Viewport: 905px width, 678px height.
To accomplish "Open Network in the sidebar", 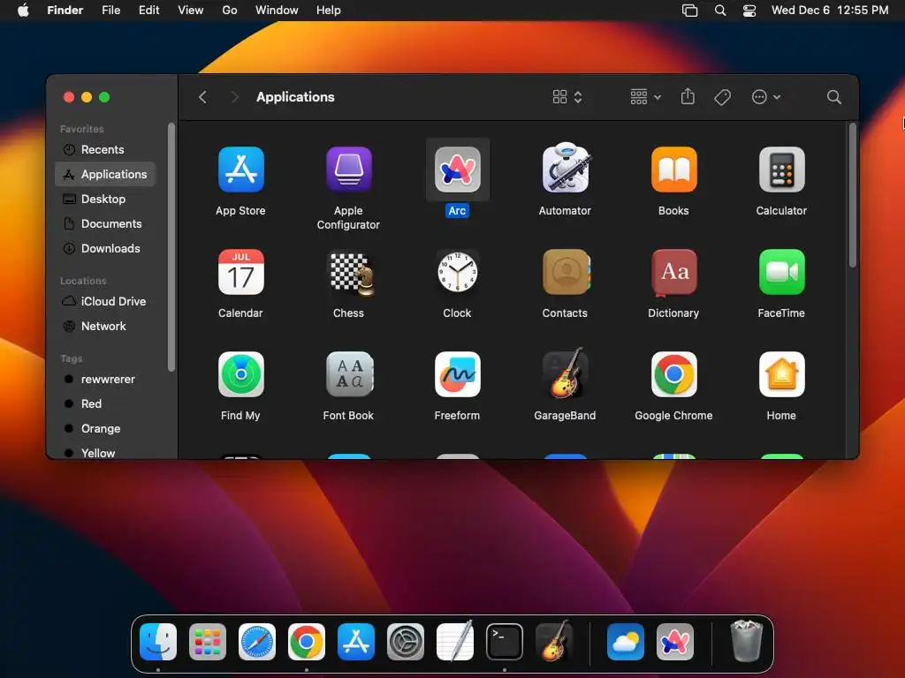I will (105, 327).
